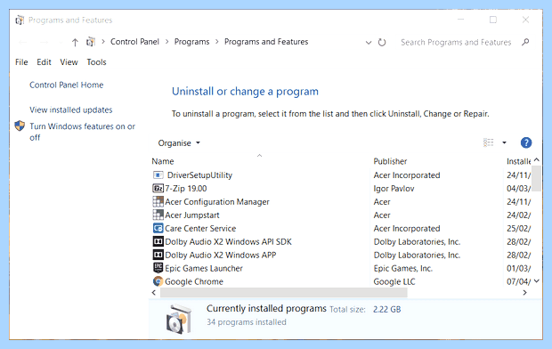Sort list by Name column header
552x349 pixels.
point(163,161)
